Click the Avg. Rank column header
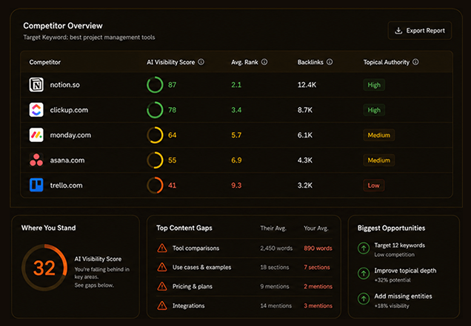Viewport: 471px width, 326px height. click(x=244, y=62)
